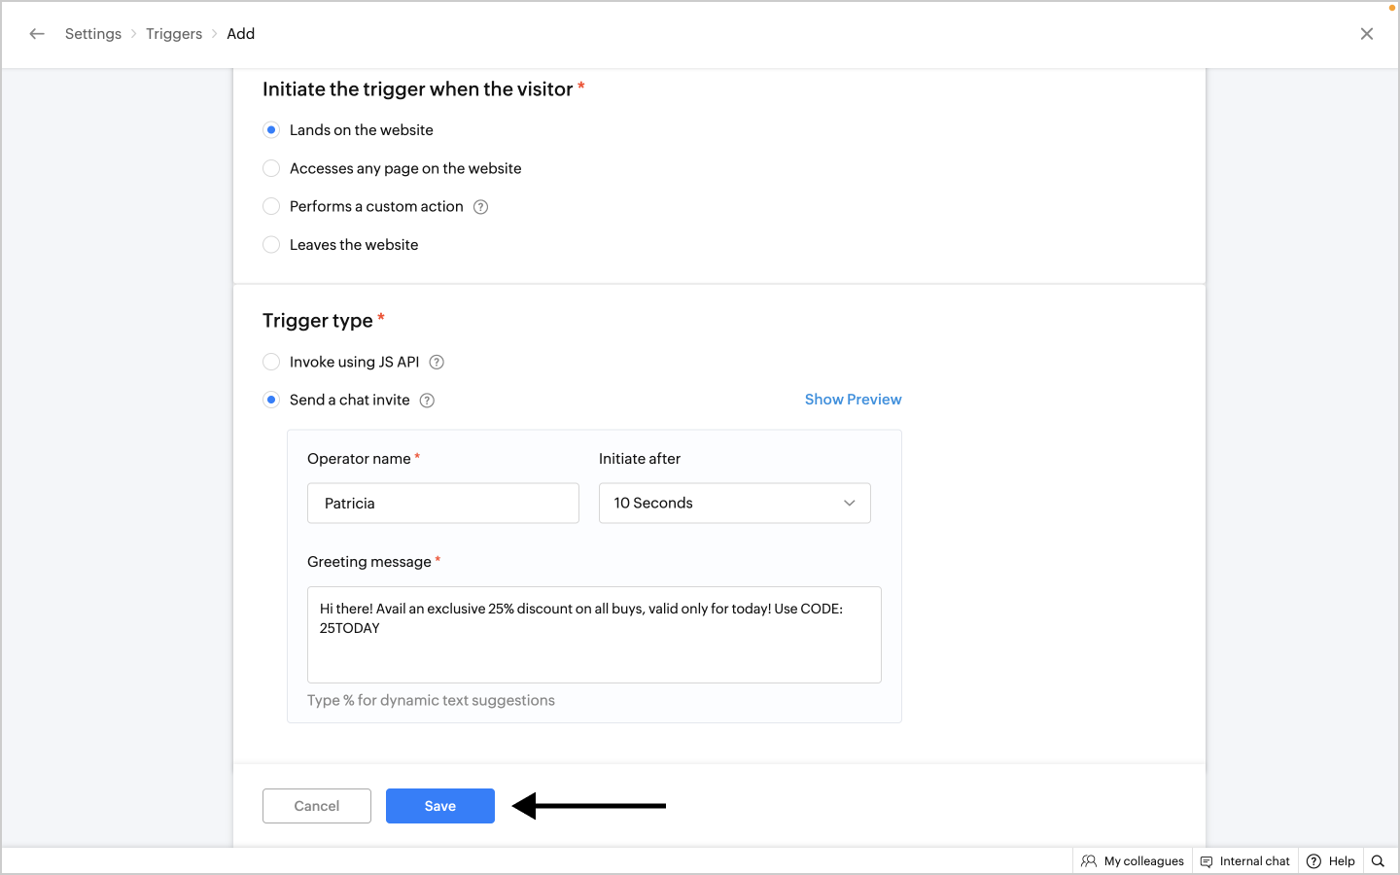Image resolution: width=1400 pixels, height=875 pixels.
Task: Click the Operator name input field
Action: (442, 504)
